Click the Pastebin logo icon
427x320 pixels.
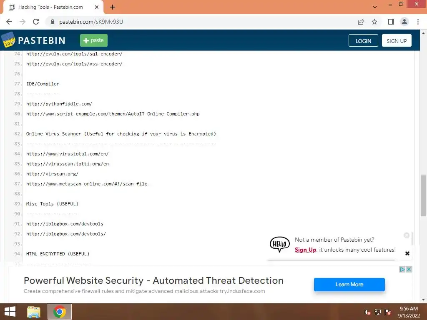[8, 40]
